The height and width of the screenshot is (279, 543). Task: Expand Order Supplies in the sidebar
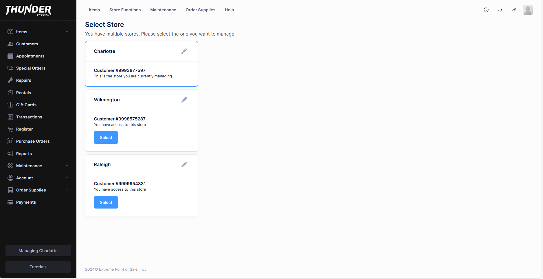[38, 190]
